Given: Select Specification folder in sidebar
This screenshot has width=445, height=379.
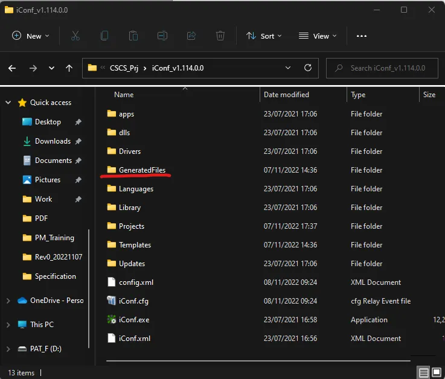Looking at the screenshot, I should 56,276.
